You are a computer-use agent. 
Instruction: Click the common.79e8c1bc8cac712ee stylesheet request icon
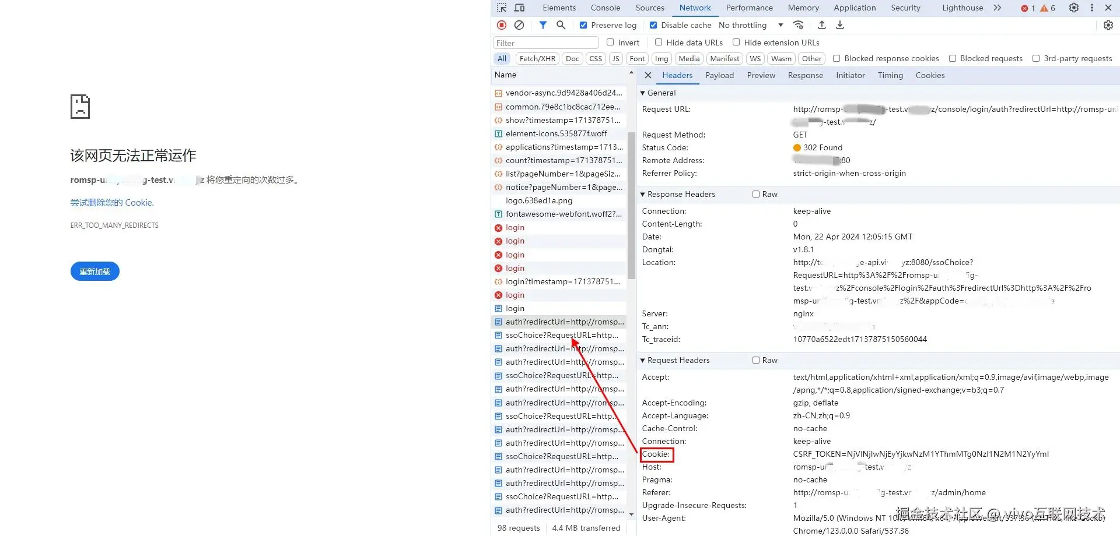click(498, 107)
